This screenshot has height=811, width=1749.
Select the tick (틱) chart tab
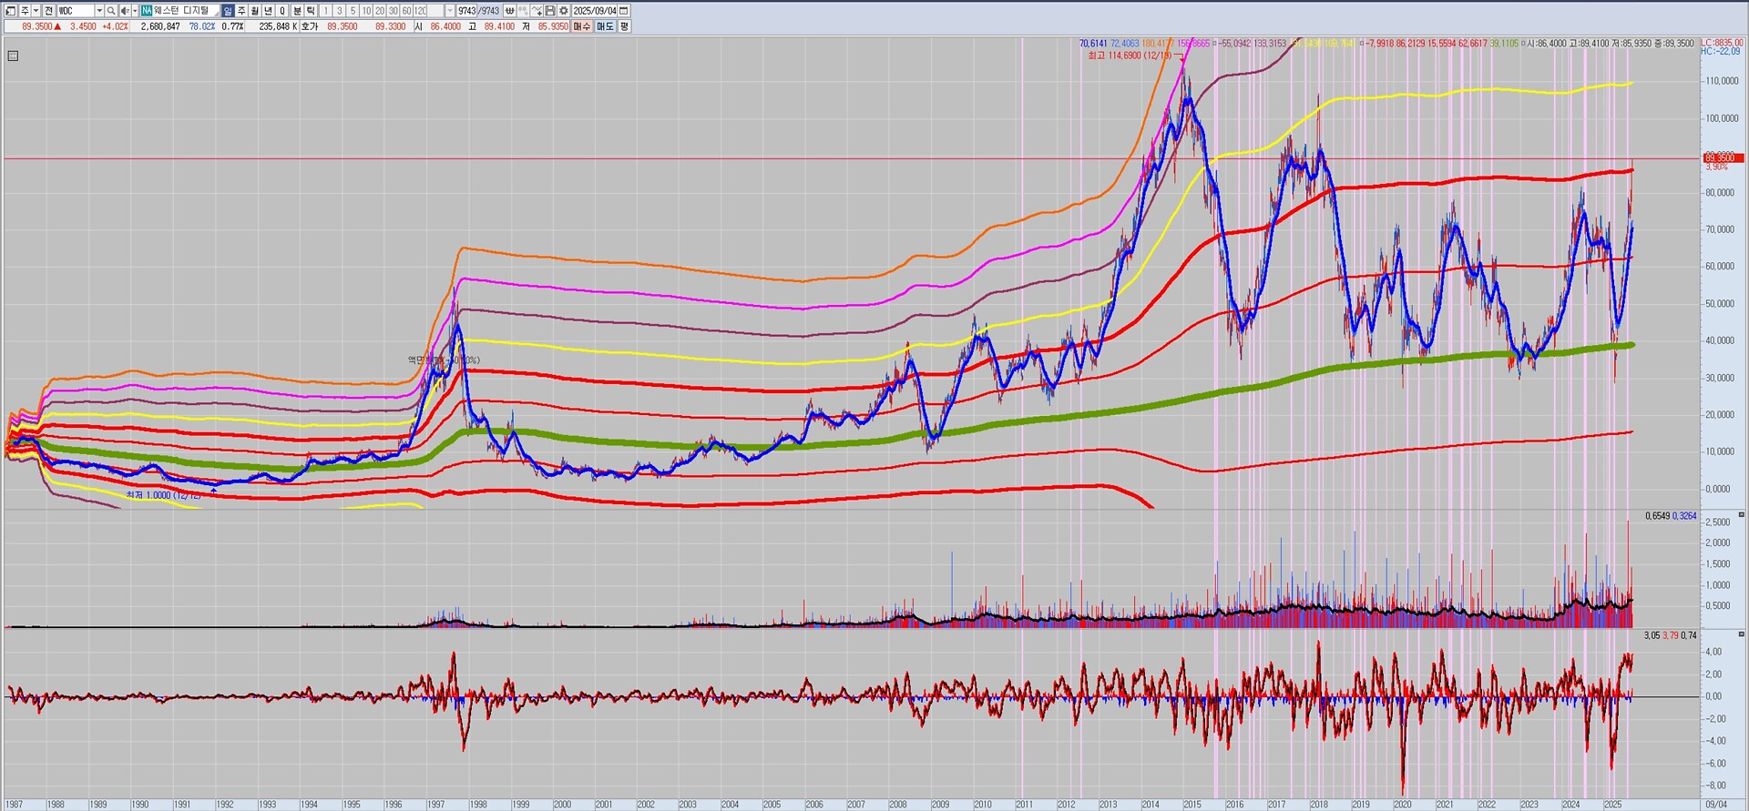(x=311, y=11)
